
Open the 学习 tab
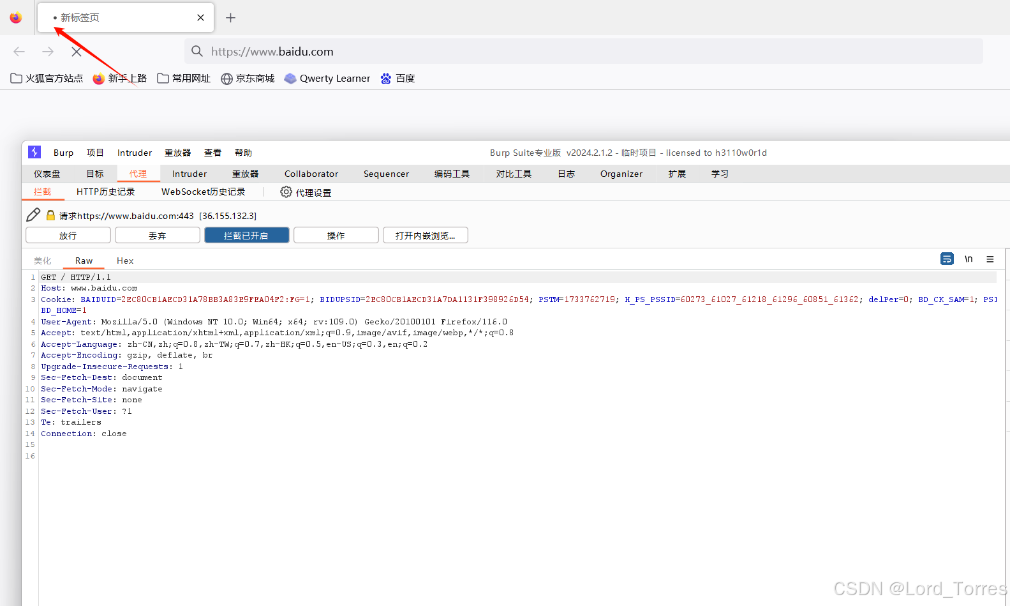720,174
